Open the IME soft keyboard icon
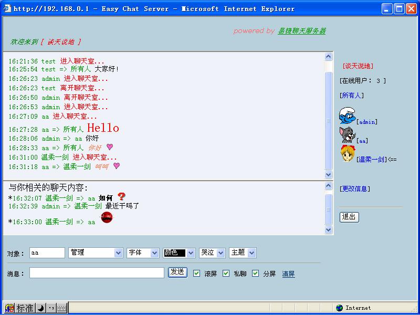420x315 pixels. click(61, 308)
